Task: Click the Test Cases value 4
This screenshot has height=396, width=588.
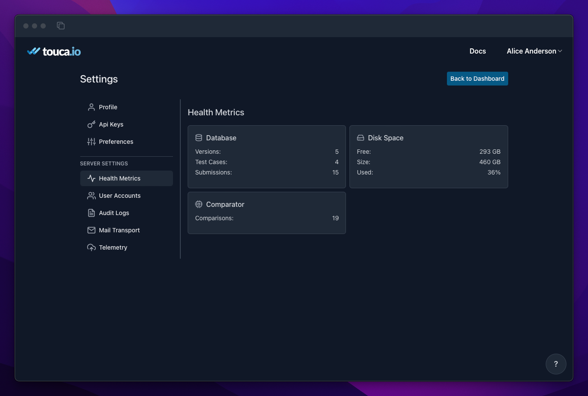Action: [337, 162]
